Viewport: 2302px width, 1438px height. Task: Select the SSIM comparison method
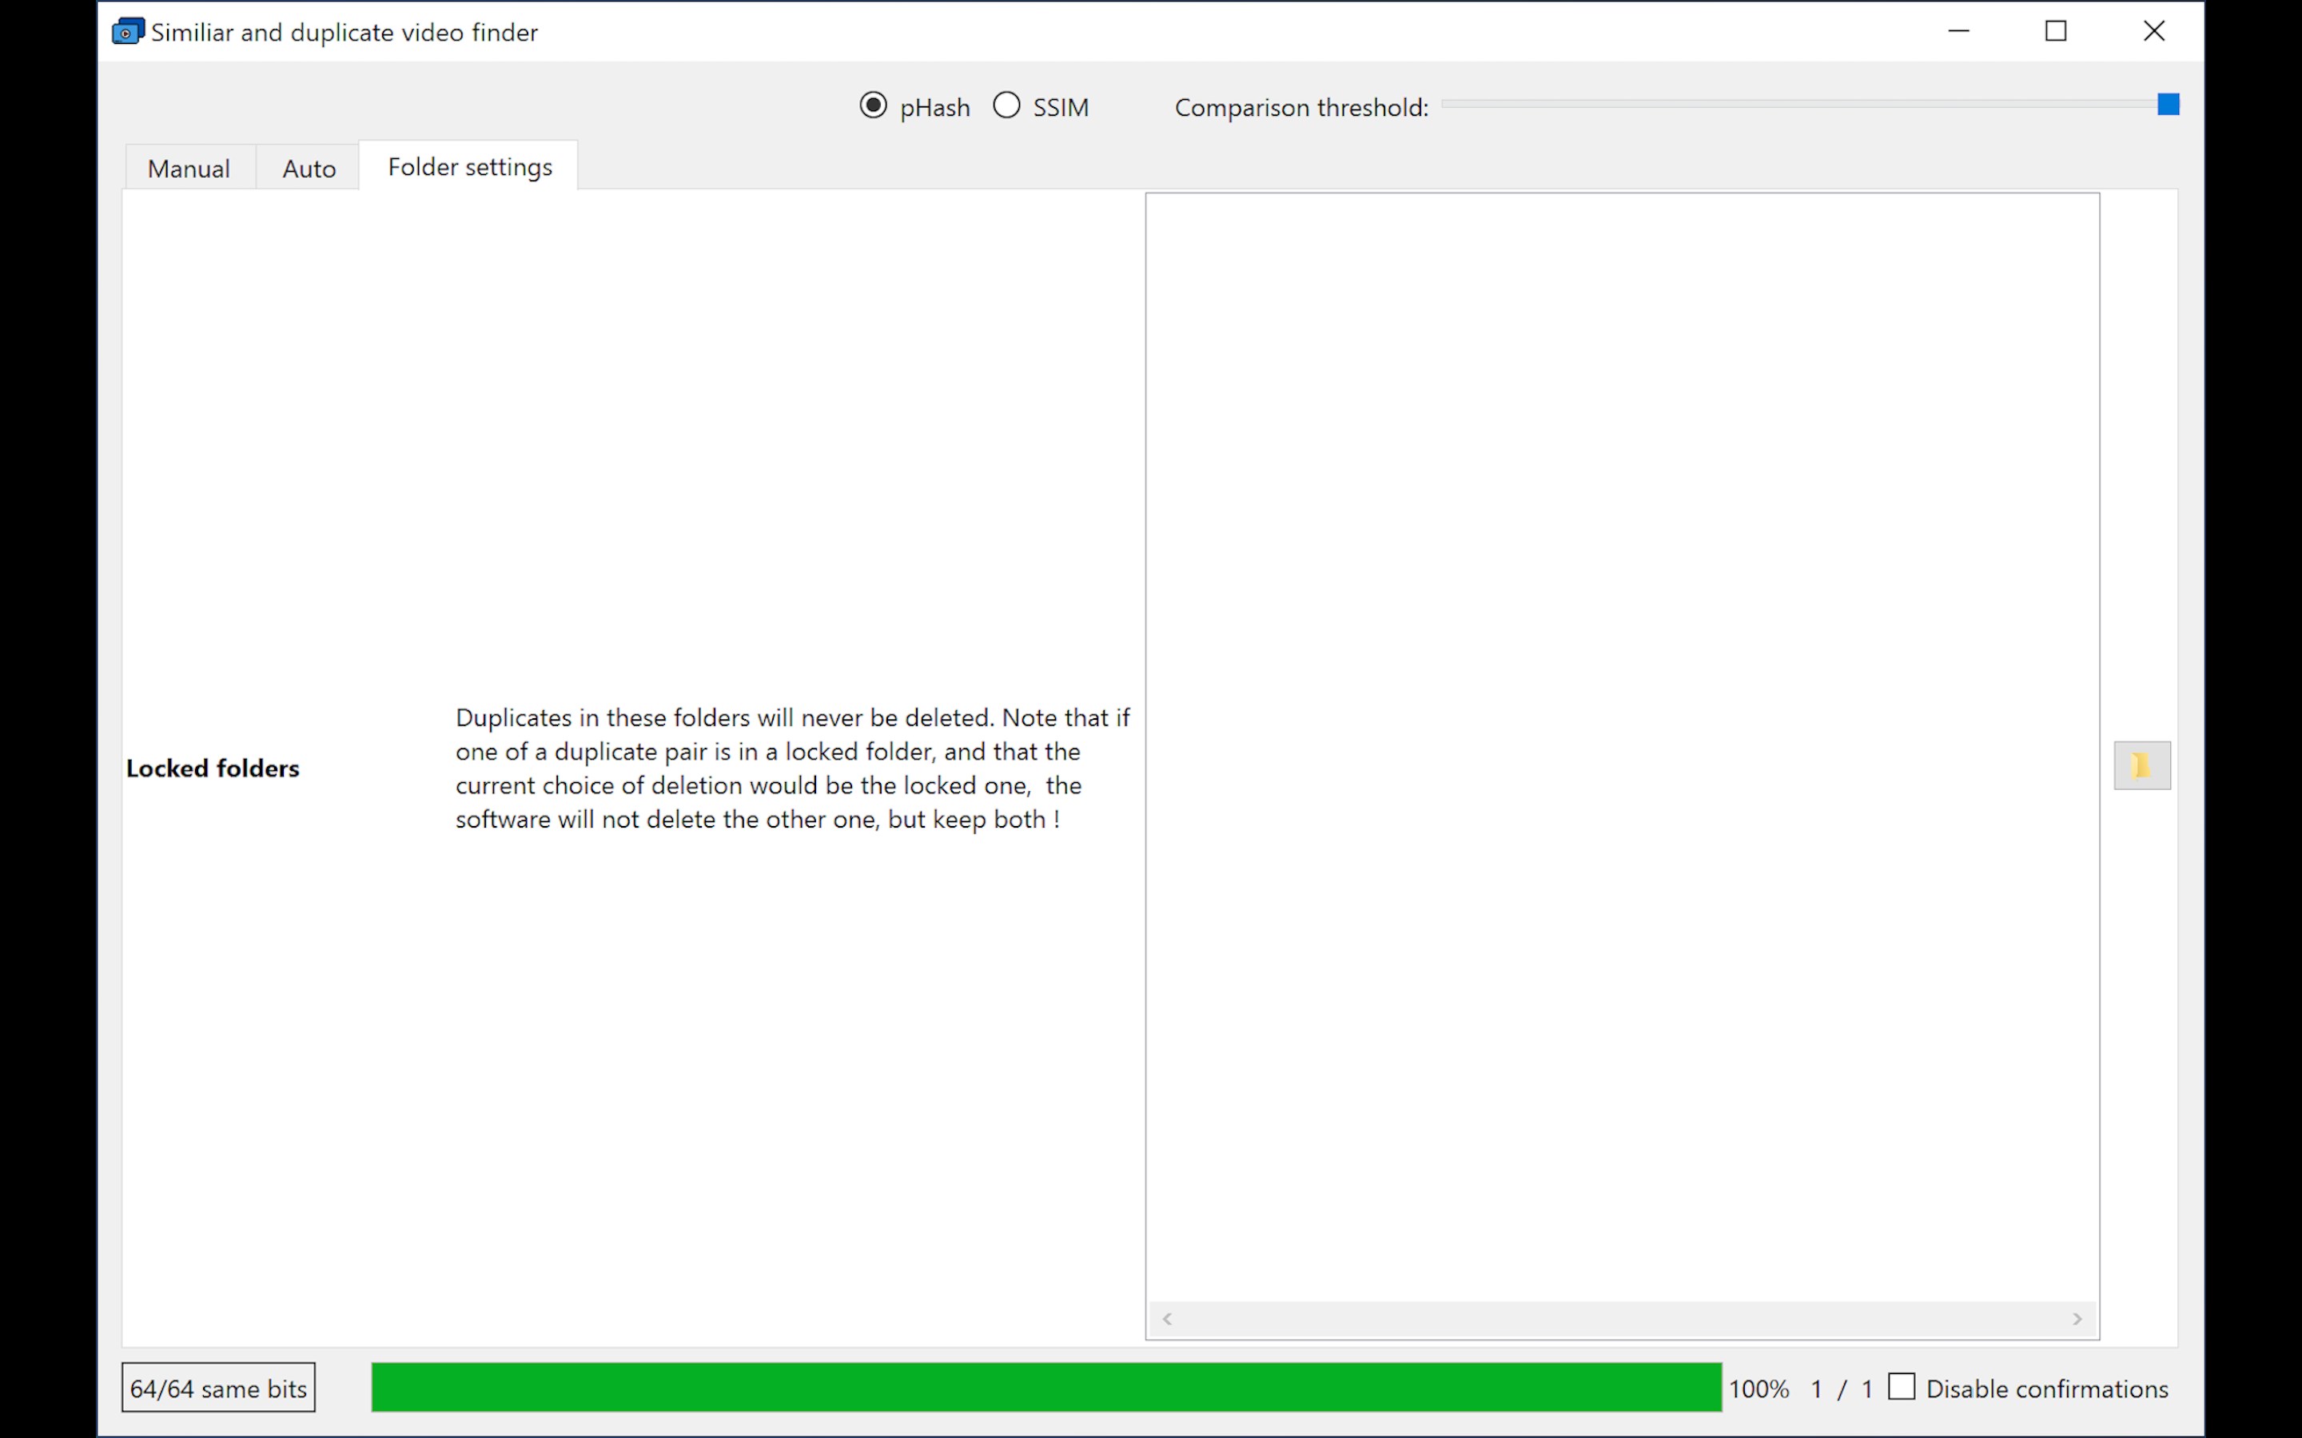[1006, 105]
